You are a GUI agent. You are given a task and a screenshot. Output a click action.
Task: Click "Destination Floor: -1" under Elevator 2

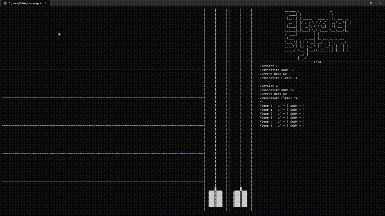tap(279, 97)
